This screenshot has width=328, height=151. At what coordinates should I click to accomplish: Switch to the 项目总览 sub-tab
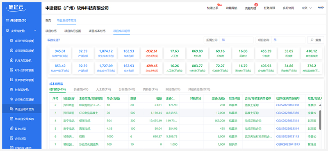[51, 31]
